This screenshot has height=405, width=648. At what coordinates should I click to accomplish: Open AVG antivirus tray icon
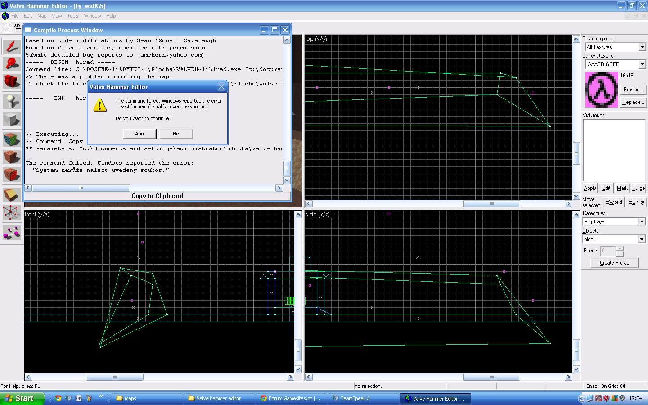pyautogui.click(x=614, y=398)
